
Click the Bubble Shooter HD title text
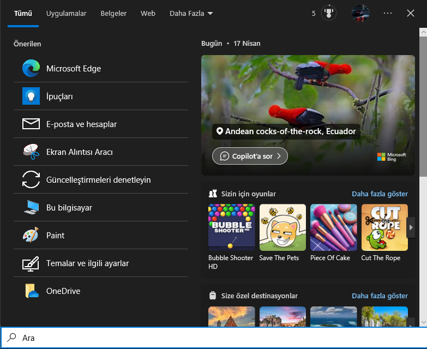point(231,262)
